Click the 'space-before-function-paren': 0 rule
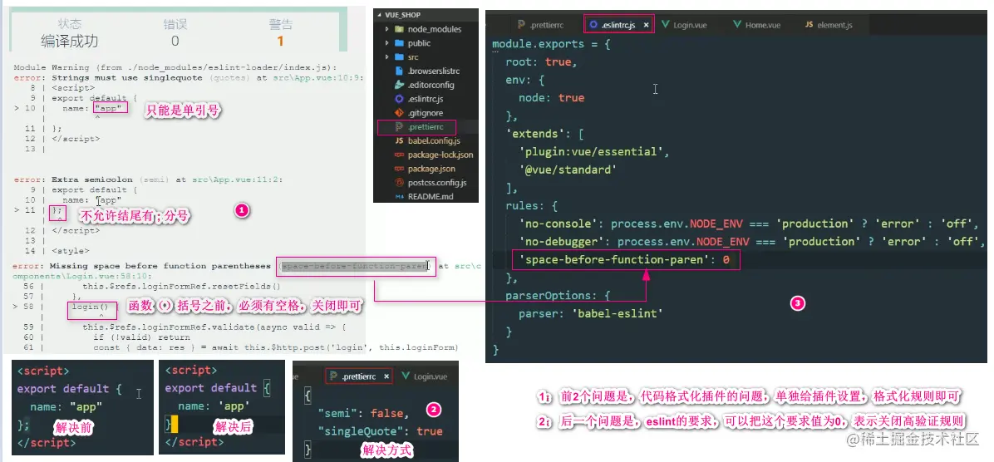Image resolution: width=994 pixels, height=462 pixels. tap(624, 260)
